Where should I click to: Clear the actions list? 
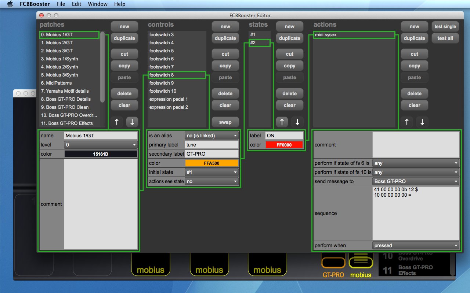pos(415,105)
